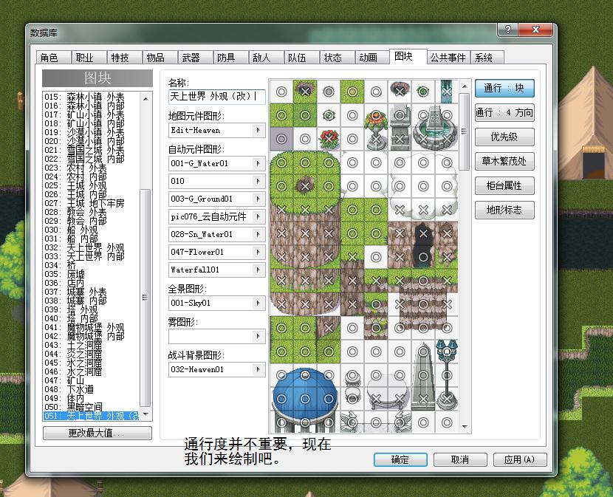Select the fountain tile
This screenshot has height=497, width=613.
coord(435,127)
